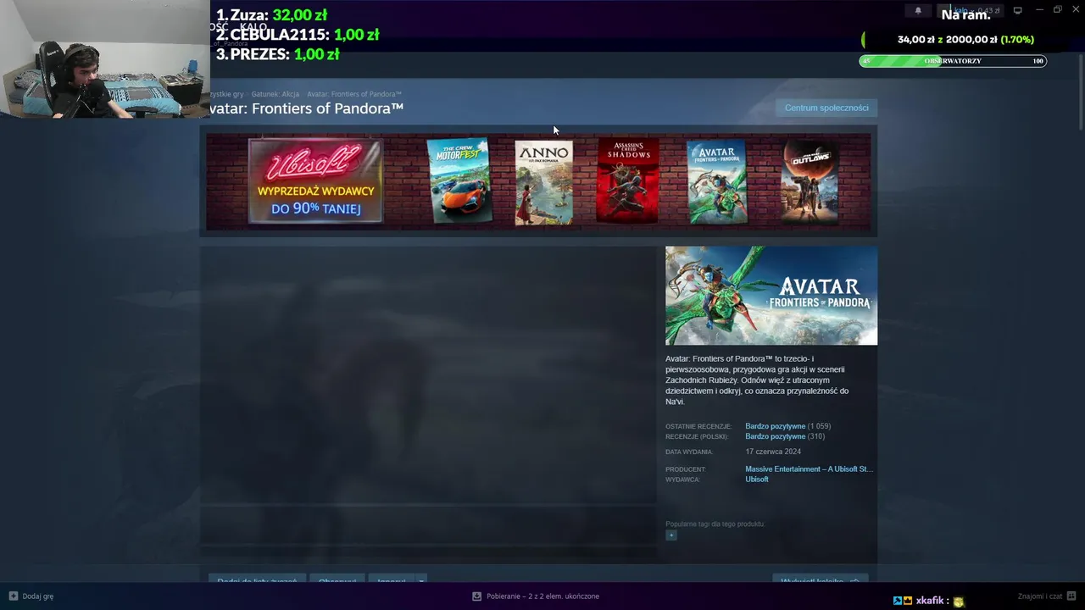1085x610 pixels.
Task: Click the streamer webcam overlay
Action: pyautogui.click(x=105, y=58)
